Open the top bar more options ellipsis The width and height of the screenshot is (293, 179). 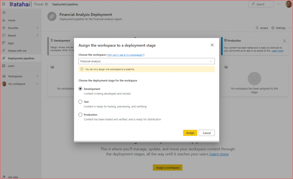click(279, 4)
